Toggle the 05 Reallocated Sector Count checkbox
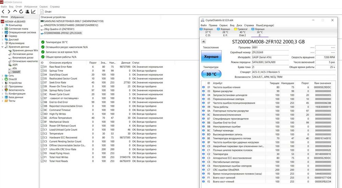 tap(42, 78)
